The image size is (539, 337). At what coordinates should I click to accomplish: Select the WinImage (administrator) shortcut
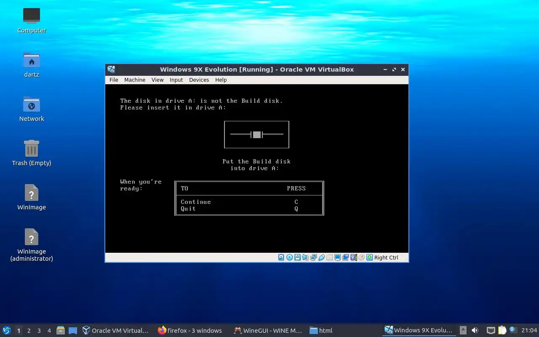[32, 245]
